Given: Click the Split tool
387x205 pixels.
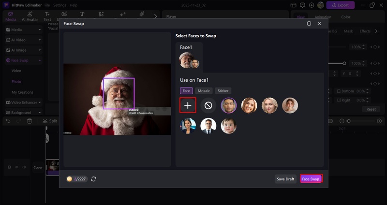Looking at the screenshot, I should tap(50, 121).
